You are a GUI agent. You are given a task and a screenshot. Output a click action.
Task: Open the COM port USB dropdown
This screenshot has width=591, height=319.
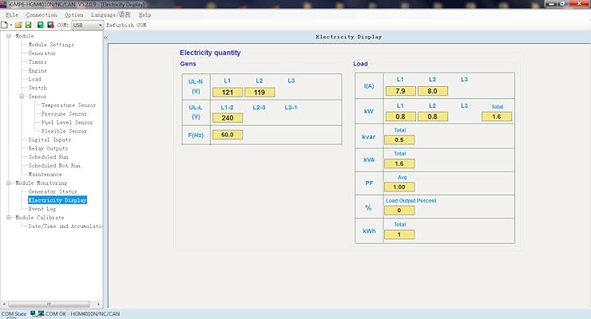(87, 26)
